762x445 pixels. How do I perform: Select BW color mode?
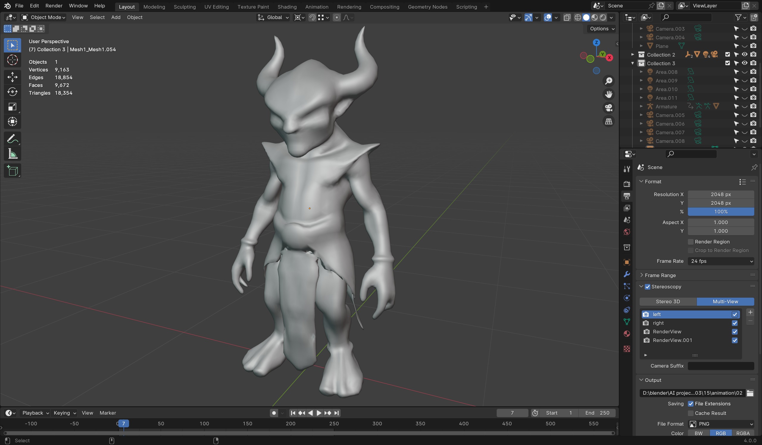click(699, 433)
